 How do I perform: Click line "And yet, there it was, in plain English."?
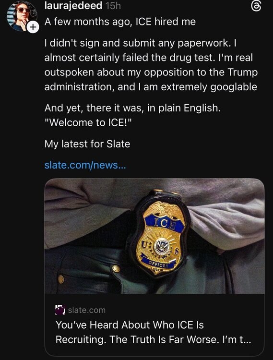coord(132,108)
